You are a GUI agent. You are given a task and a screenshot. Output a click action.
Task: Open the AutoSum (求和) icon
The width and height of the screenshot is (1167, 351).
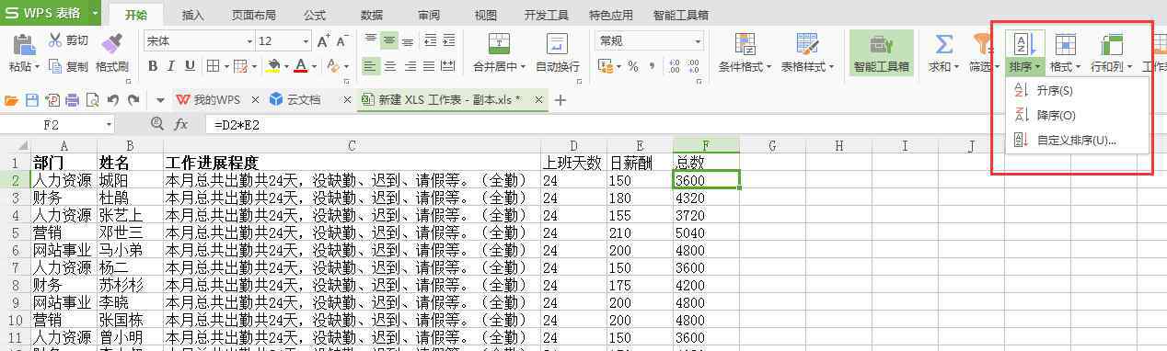pos(943,43)
